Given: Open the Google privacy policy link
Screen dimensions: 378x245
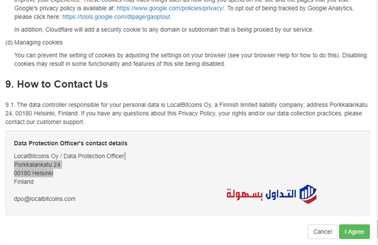Looking at the screenshot, I should pos(170,8).
